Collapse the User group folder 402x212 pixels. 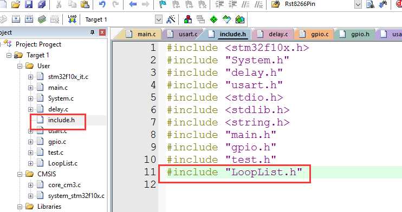[20, 66]
